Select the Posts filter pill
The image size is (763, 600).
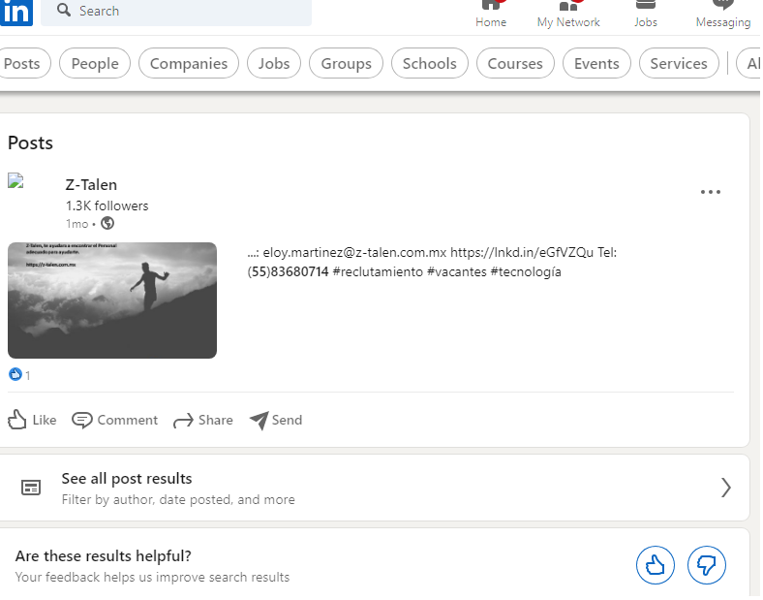click(24, 63)
